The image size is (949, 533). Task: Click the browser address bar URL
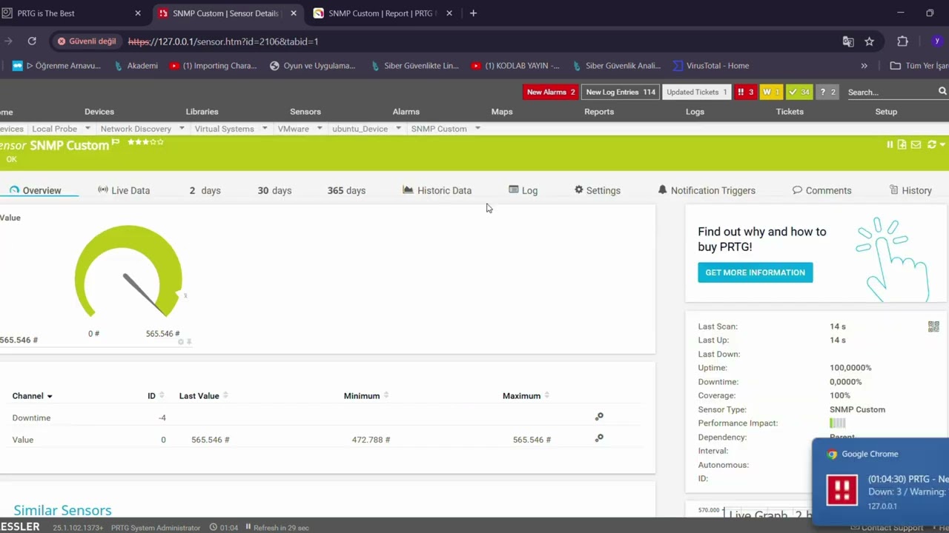click(x=223, y=41)
